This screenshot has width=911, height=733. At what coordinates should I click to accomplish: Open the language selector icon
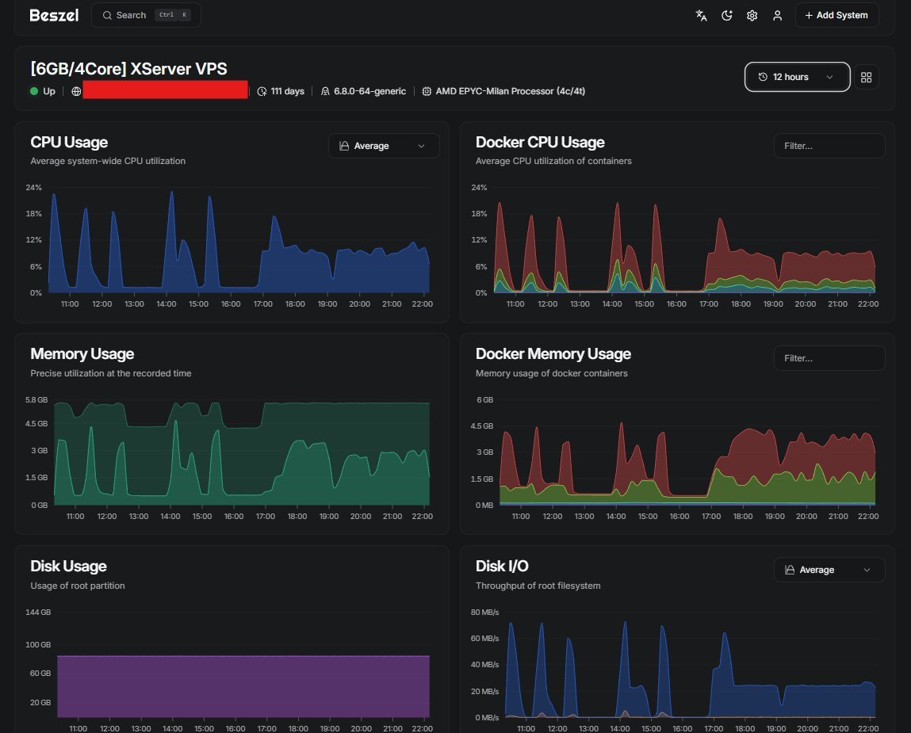(x=701, y=15)
